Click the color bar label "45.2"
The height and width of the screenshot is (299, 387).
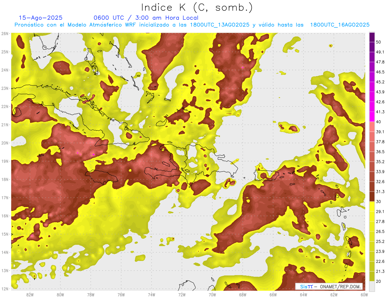click(x=380, y=82)
